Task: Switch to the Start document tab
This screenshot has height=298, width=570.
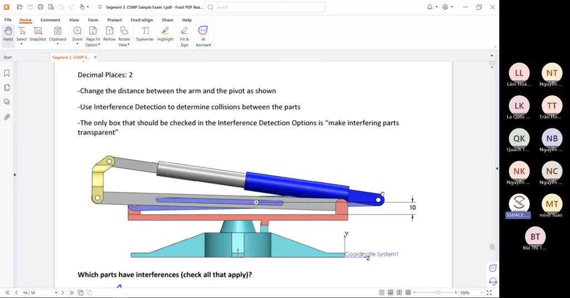Action: [24, 57]
